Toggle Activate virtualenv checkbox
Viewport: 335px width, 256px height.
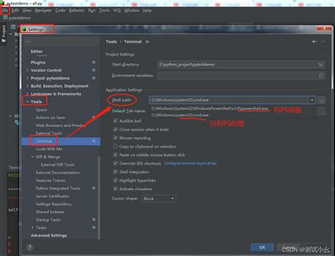[115, 189]
